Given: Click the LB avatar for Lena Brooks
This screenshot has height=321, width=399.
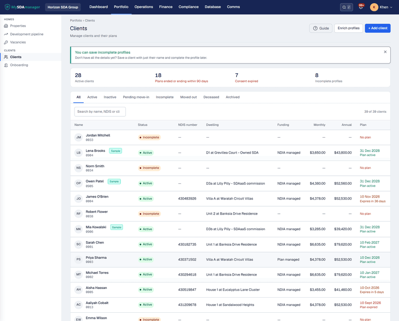Looking at the screenshot, I should [x=79, y=153].
